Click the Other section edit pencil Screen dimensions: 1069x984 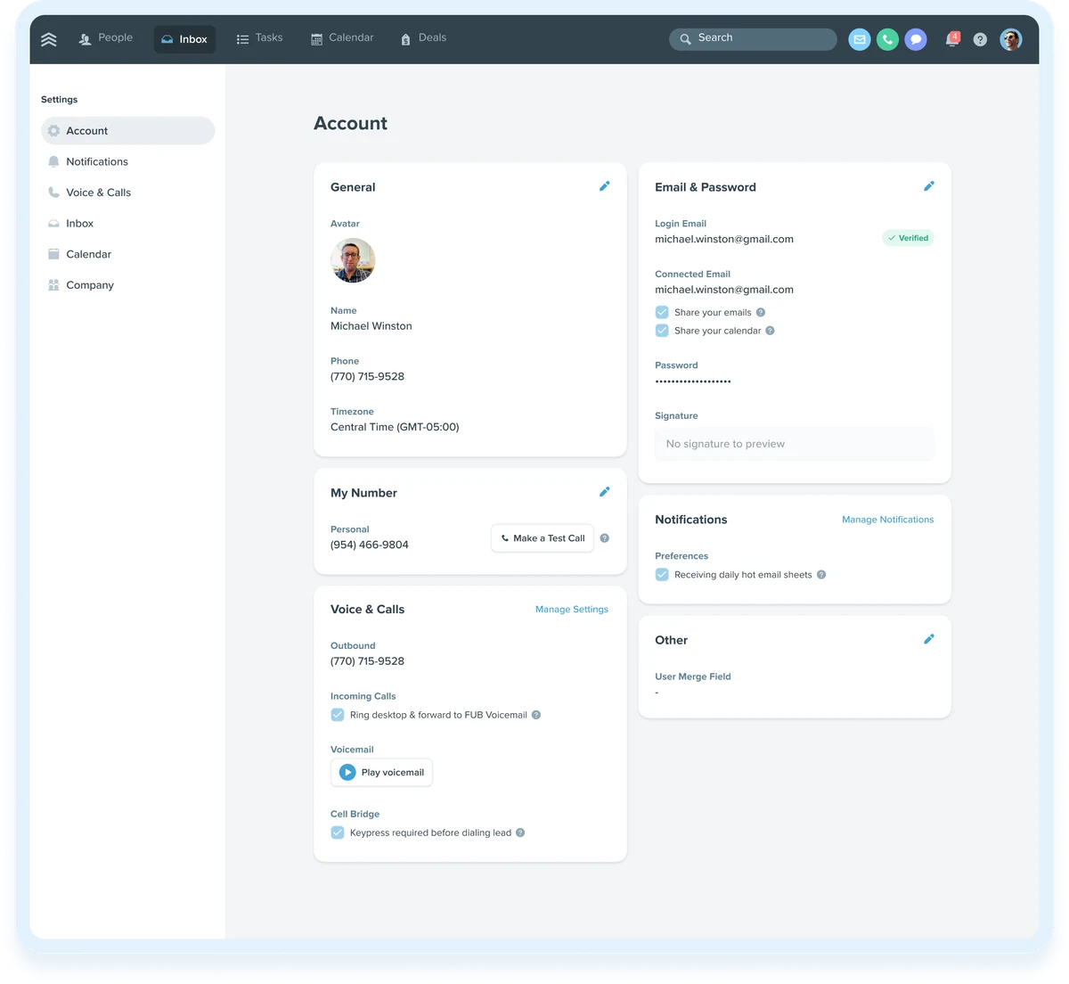pyautogui.click(x=928, y=639)
